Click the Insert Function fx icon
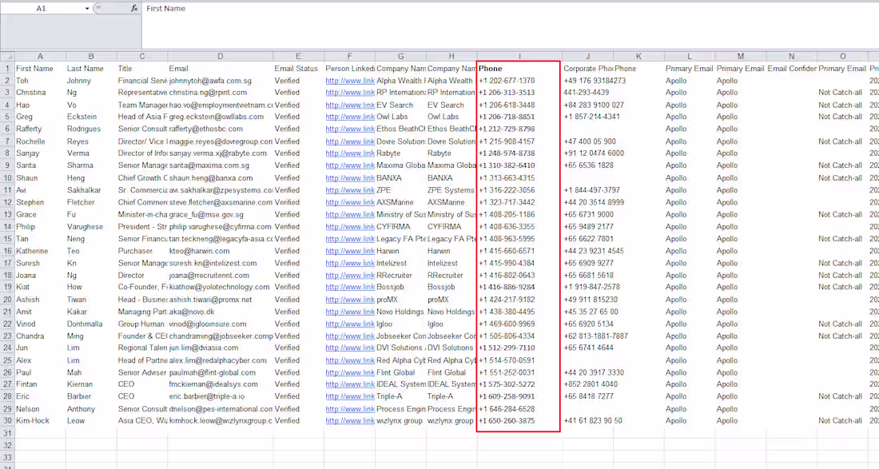The image size is (879, 469). 134,9
